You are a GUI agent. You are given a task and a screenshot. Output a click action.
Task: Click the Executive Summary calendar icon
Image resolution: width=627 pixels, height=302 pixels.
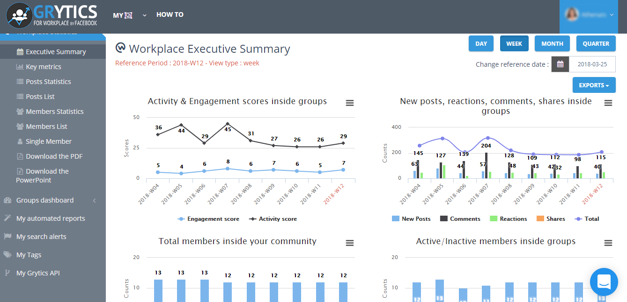[x=20, y=52]
